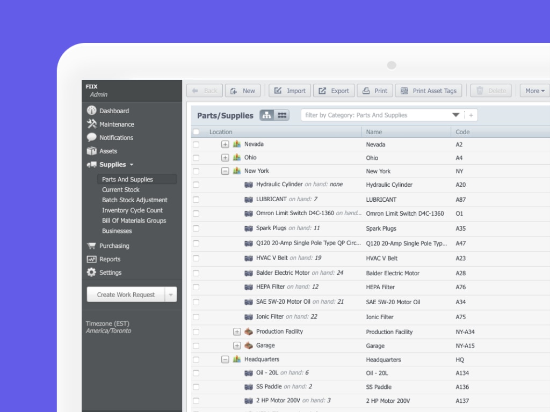
Task: Sort by the Code column header
Action: 462,132
